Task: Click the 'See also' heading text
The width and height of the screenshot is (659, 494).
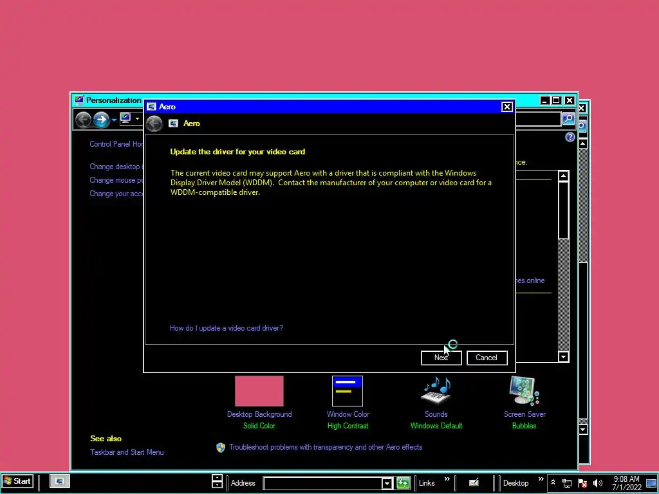Action: (106, 439)
